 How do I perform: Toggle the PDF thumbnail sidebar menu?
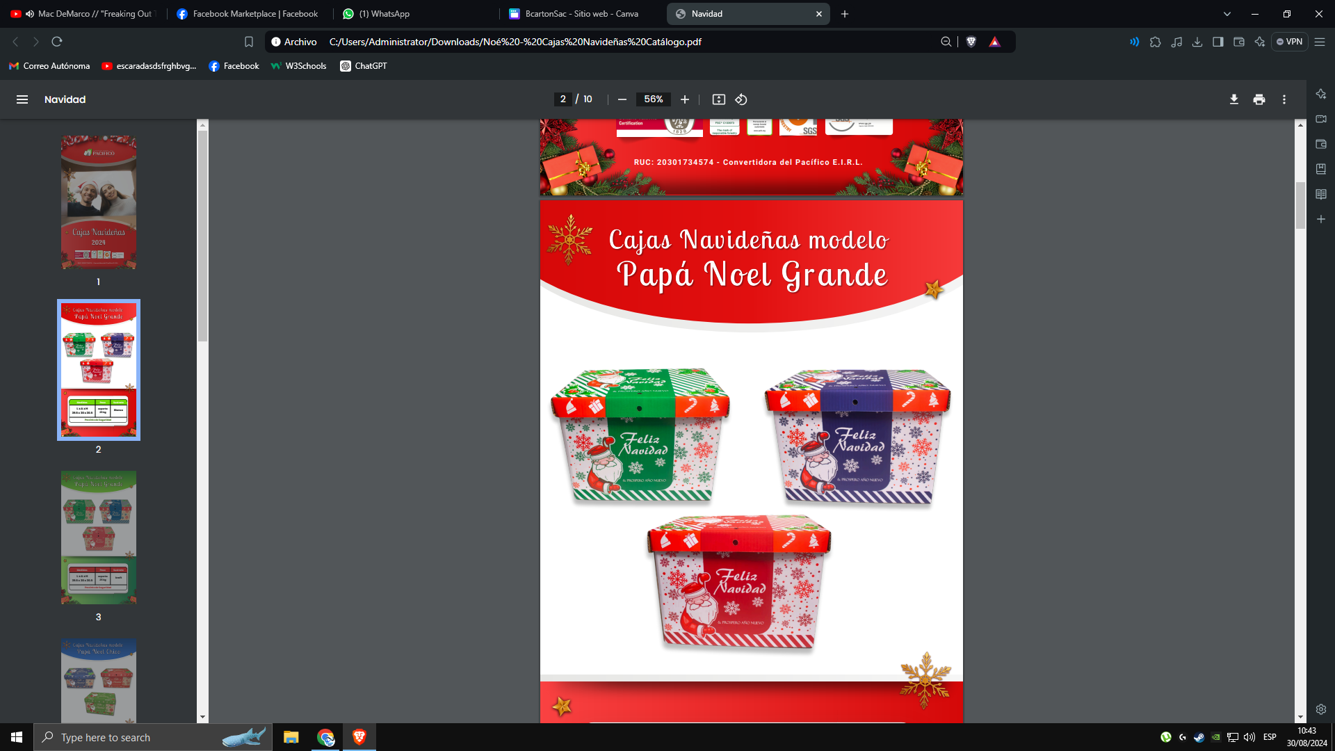22,99
